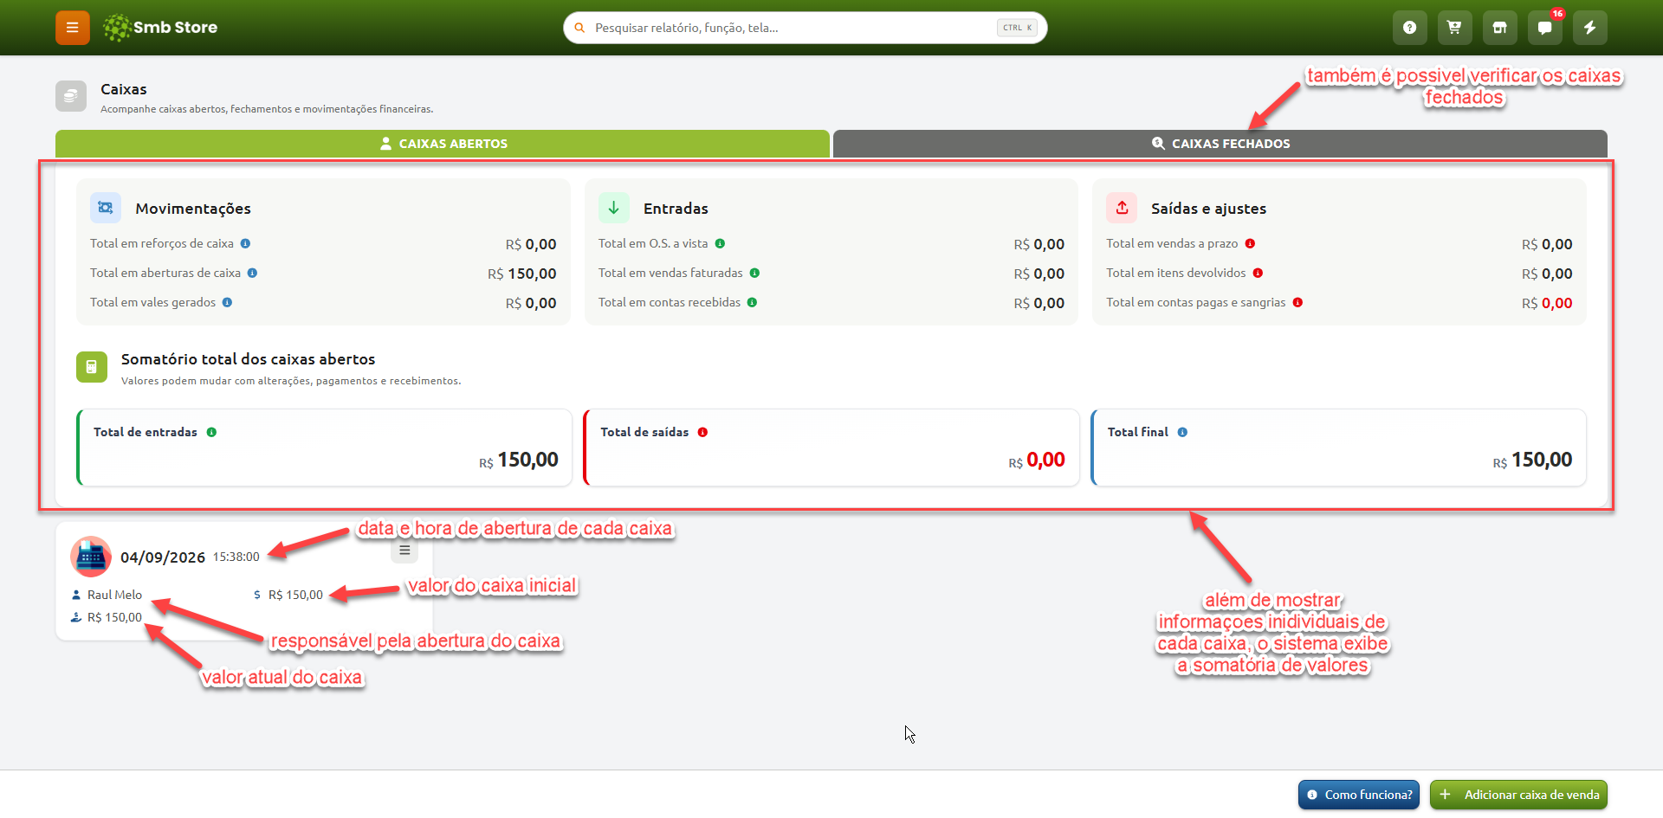Click the Total de saídas card
Image resolution: width=1663 pixels, height=818 pixels.
(831, 448)
